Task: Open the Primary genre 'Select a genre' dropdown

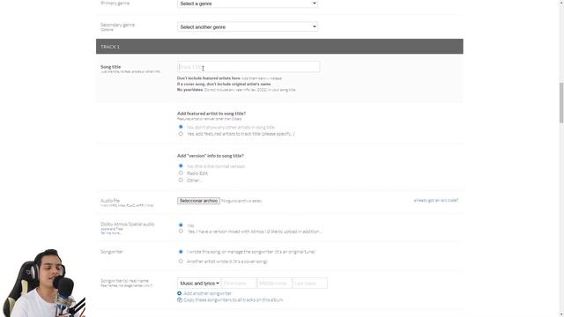Action: [x=248, y=4]
